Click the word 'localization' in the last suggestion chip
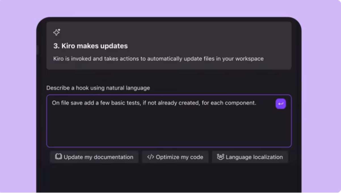The image size is (341, 193). coord(268,157)
